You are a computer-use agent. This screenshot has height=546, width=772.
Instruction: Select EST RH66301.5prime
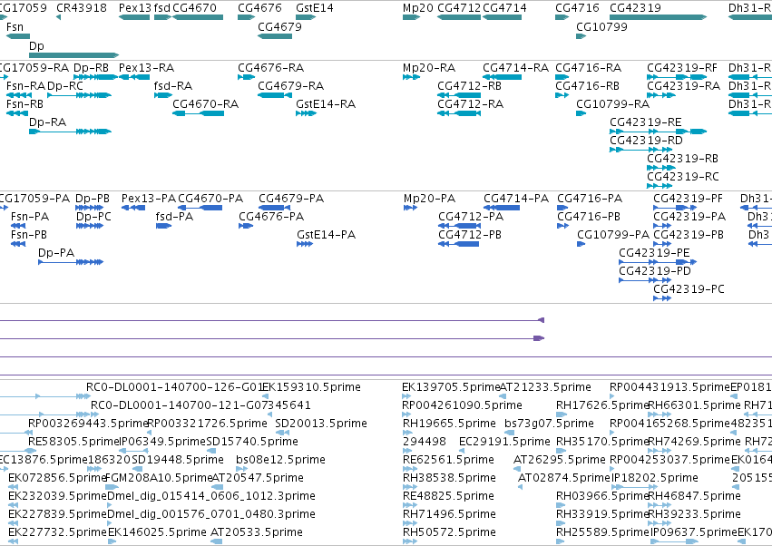coord(660,414)
